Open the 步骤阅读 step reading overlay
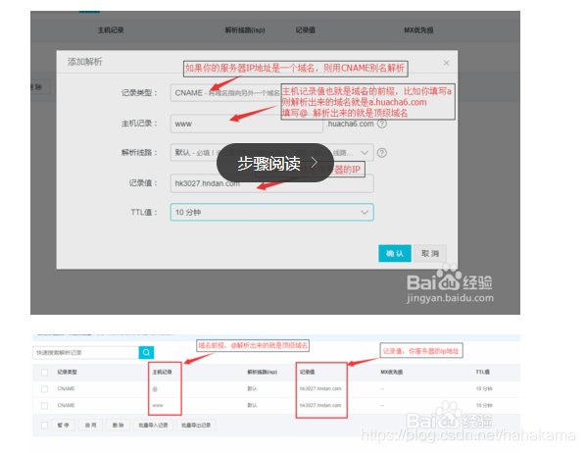The image size is (585, 453). 275,163
